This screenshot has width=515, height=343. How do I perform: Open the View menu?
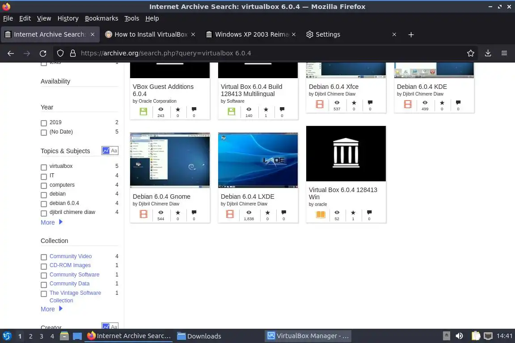click(44, 18)
